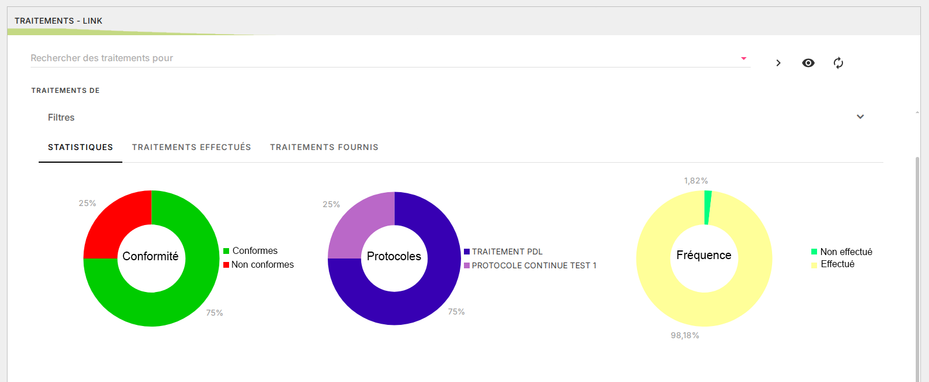
Task: Open the treatment search dropdown arrow
Action: tap(744, 58)
